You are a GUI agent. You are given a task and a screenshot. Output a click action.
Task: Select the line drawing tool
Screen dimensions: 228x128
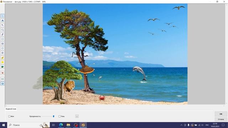[x=2, y=25]
